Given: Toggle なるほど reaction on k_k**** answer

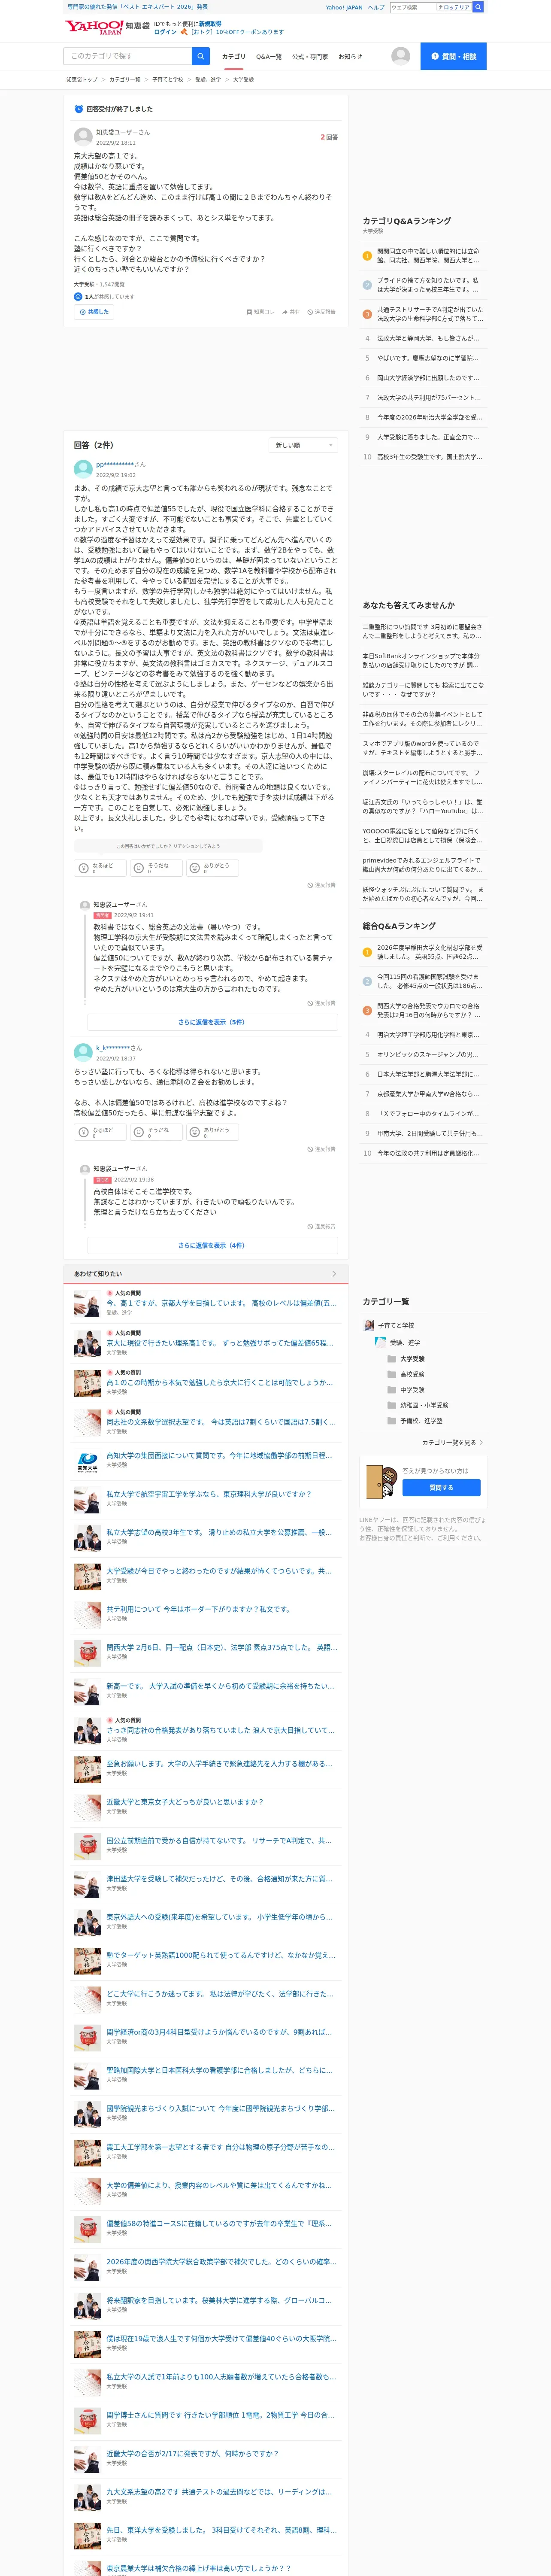Looking at the screenshot, I should [x=100, y=1132].
